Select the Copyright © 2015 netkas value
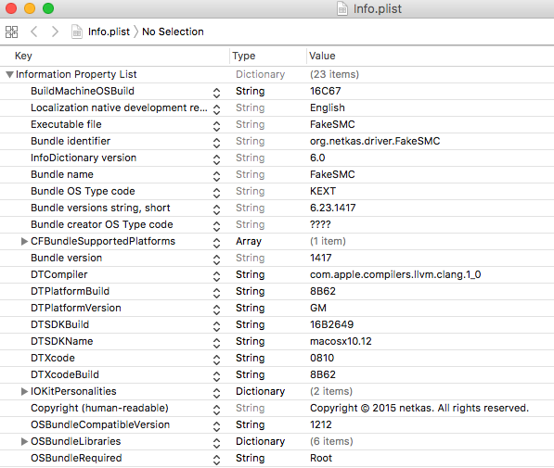 (x=419, y=408)
